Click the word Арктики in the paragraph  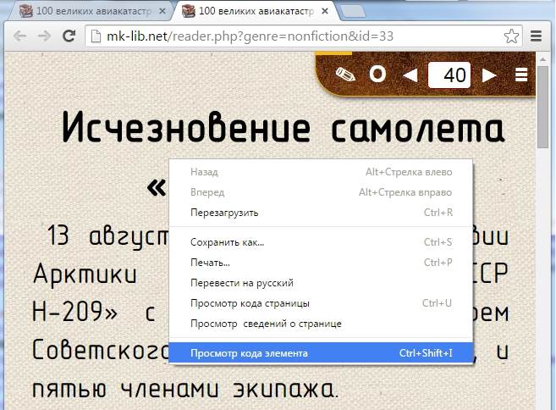(x=85, y=274)
